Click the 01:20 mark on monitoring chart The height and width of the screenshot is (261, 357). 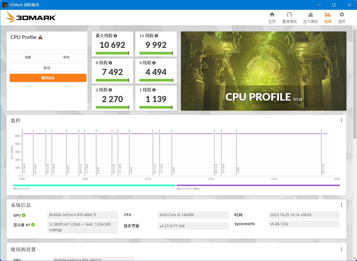[x=148, y=179]
